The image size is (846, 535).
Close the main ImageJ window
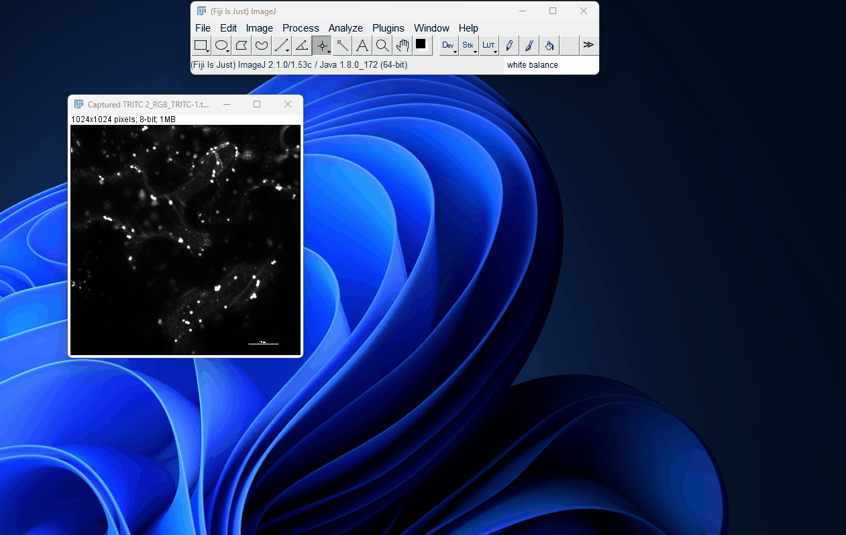click(x=584, y=11)
